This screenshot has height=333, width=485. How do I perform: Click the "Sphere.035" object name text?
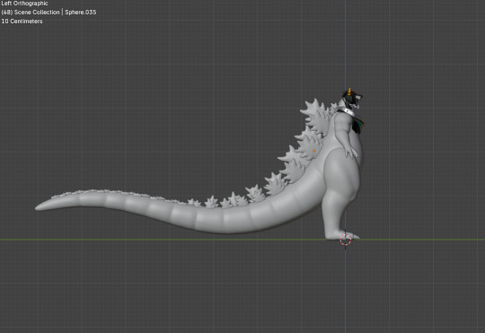tap(81, 13)
